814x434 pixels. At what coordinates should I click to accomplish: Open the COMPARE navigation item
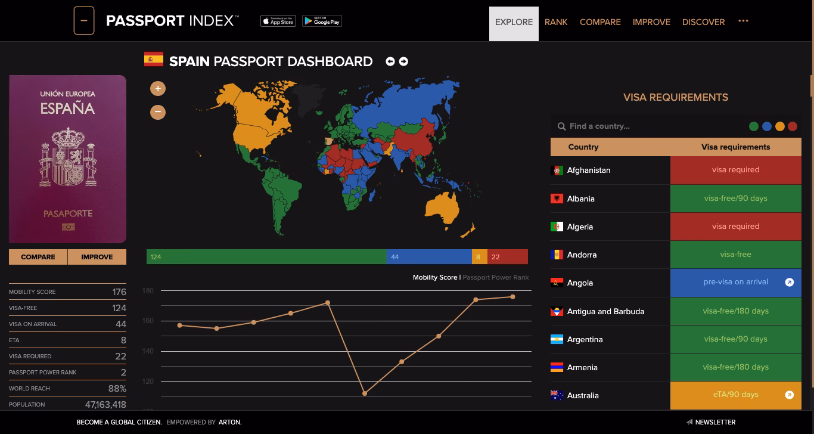point(600,22)
